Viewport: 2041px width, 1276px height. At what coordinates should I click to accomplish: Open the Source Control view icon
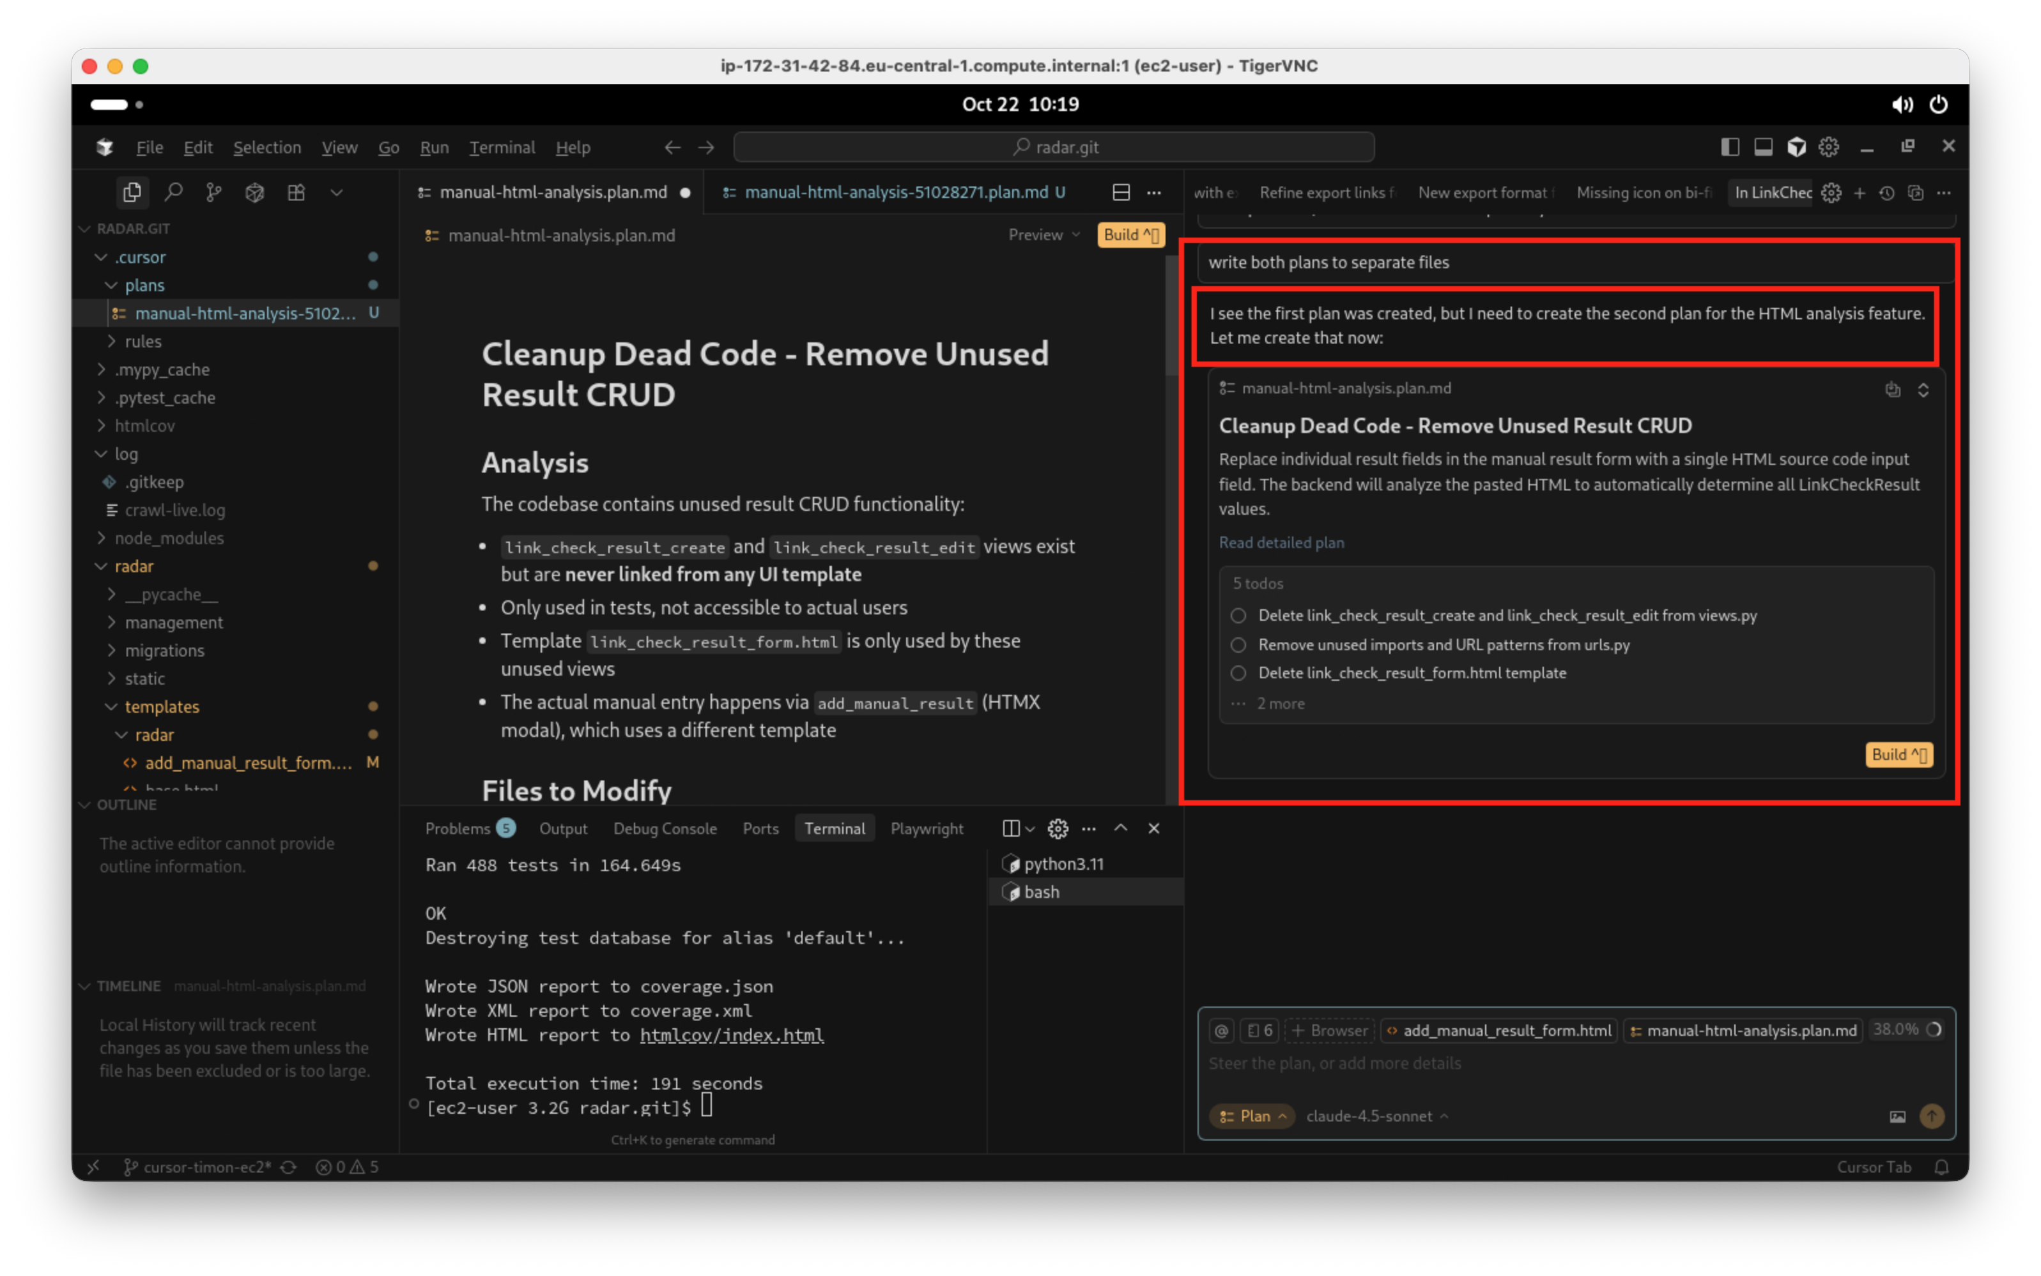coord(213,192)
